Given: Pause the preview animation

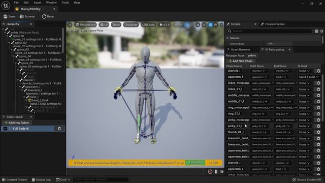Looking at the screenshot, I should (x=216, y=172).
